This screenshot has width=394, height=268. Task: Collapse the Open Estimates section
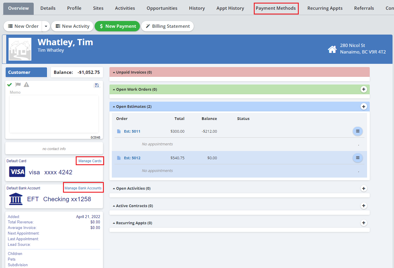coord(133,107)
